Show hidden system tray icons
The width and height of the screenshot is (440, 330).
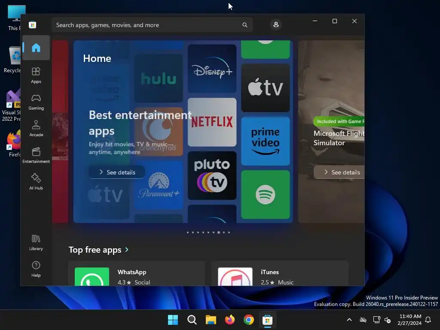pos(349,320)
